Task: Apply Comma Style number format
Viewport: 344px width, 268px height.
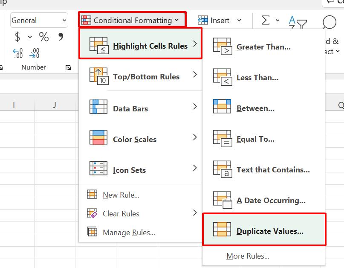Action: pyautogui.click(x=61, y=37)
